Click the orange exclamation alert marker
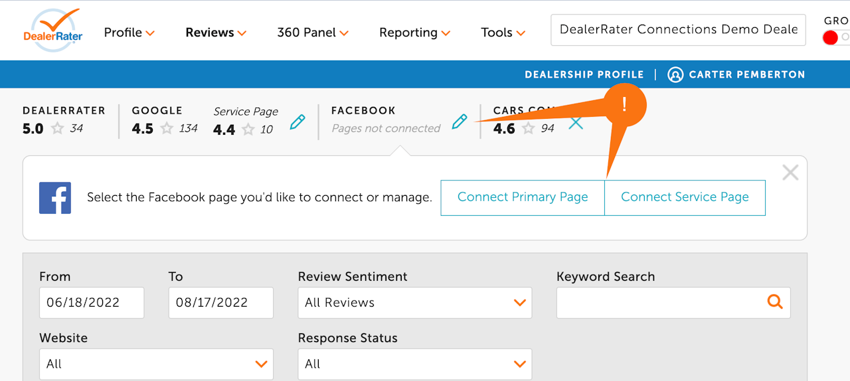The height and width of the screenshot is (381, 850). coord(624,105)
